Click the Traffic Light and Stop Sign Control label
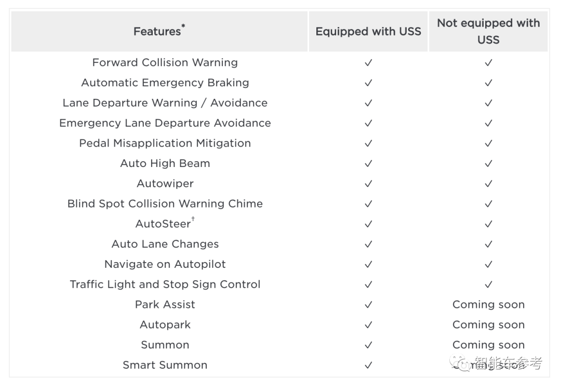561x388 pixels. click(165, 284)
